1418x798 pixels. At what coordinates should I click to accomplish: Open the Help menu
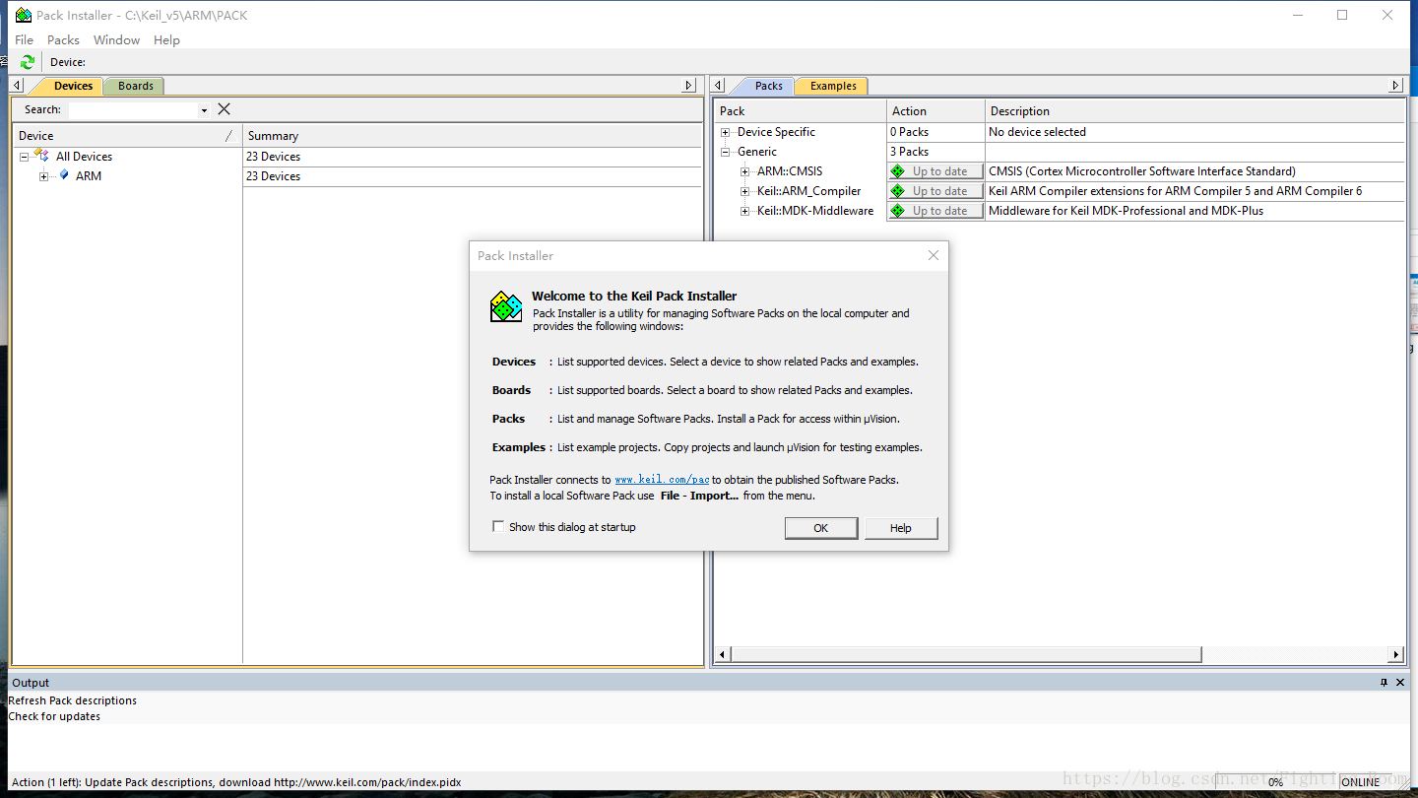(x=166, y=39)
